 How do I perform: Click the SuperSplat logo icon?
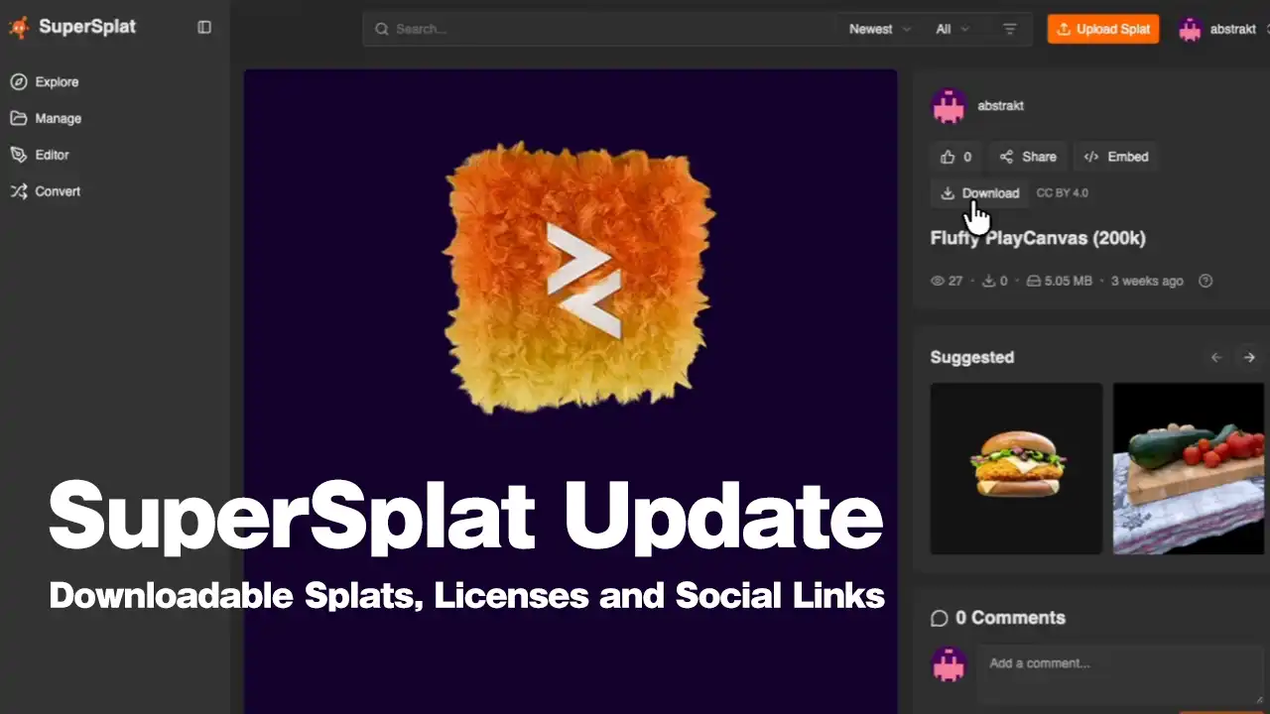tap(19, 28)
